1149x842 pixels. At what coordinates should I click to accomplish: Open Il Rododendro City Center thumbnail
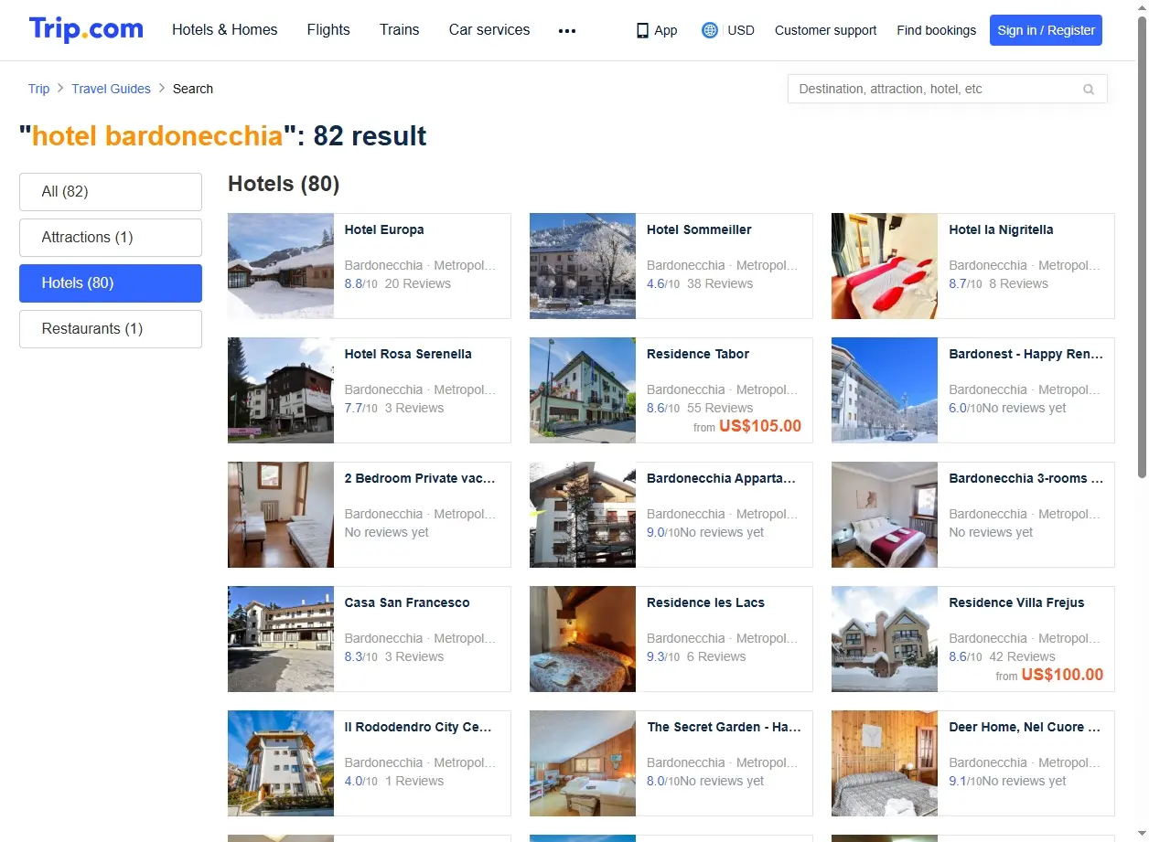[x=281, y=763]
